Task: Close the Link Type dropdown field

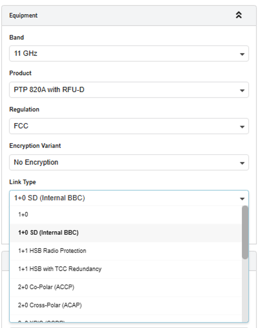Action: (x=129, y=198)
